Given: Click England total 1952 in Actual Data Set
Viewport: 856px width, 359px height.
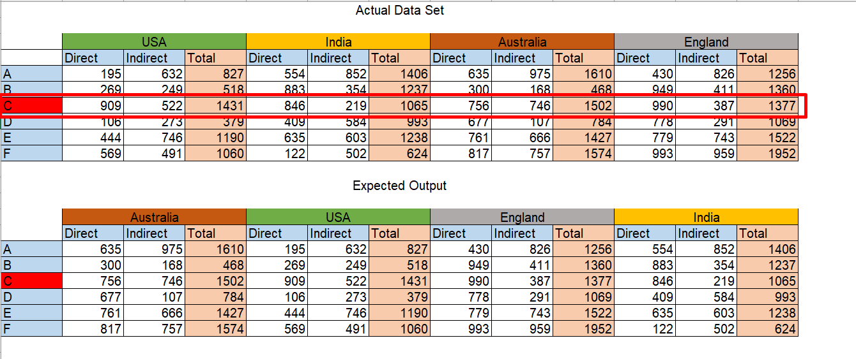Looking at the screenshot, I should point(767,153).
